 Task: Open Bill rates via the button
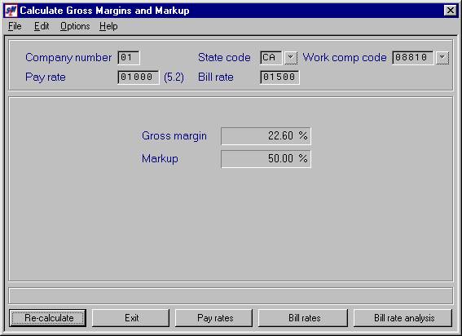(x=303, y=318)
